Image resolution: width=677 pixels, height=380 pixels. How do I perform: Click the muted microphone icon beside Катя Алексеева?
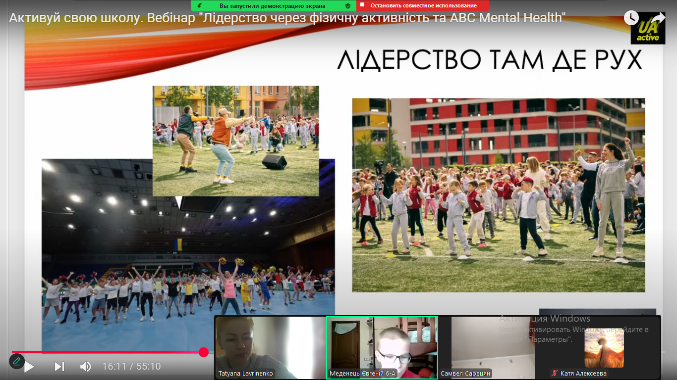pyautogui.click(x=555, y=373)
